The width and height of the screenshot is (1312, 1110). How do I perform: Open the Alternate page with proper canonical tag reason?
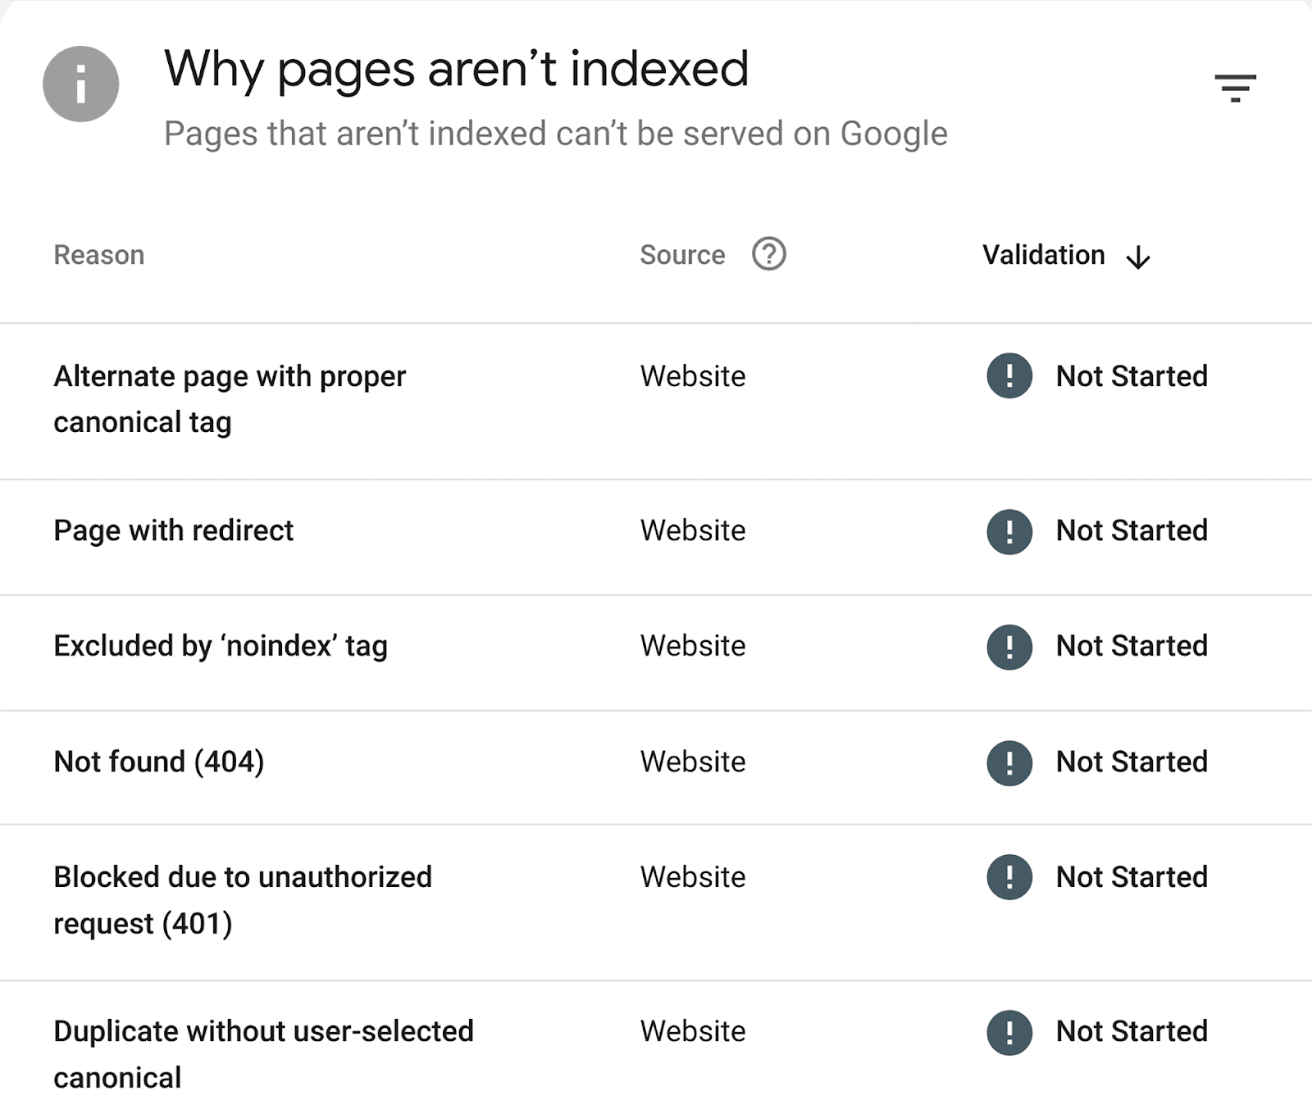(x=230, y=399)
